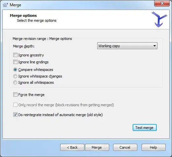Check Force the merge option
The width and height of the screenshot is (172, 157).
click(x=15, y=95)
